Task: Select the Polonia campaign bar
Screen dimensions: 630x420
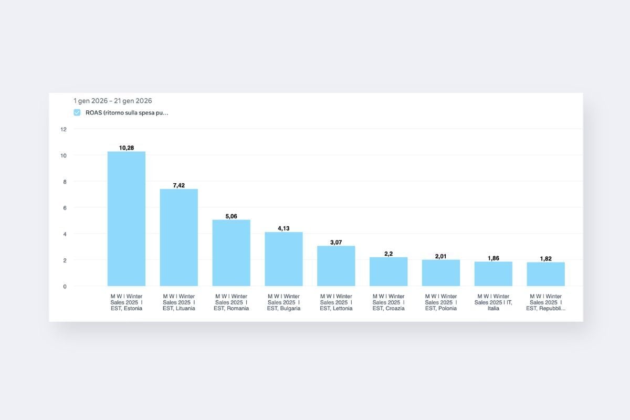Action: 441,273
